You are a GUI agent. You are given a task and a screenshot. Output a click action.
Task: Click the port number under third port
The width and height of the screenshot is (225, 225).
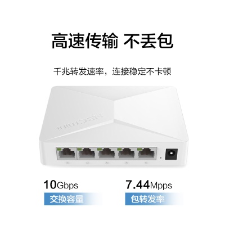tap(107, 163)
